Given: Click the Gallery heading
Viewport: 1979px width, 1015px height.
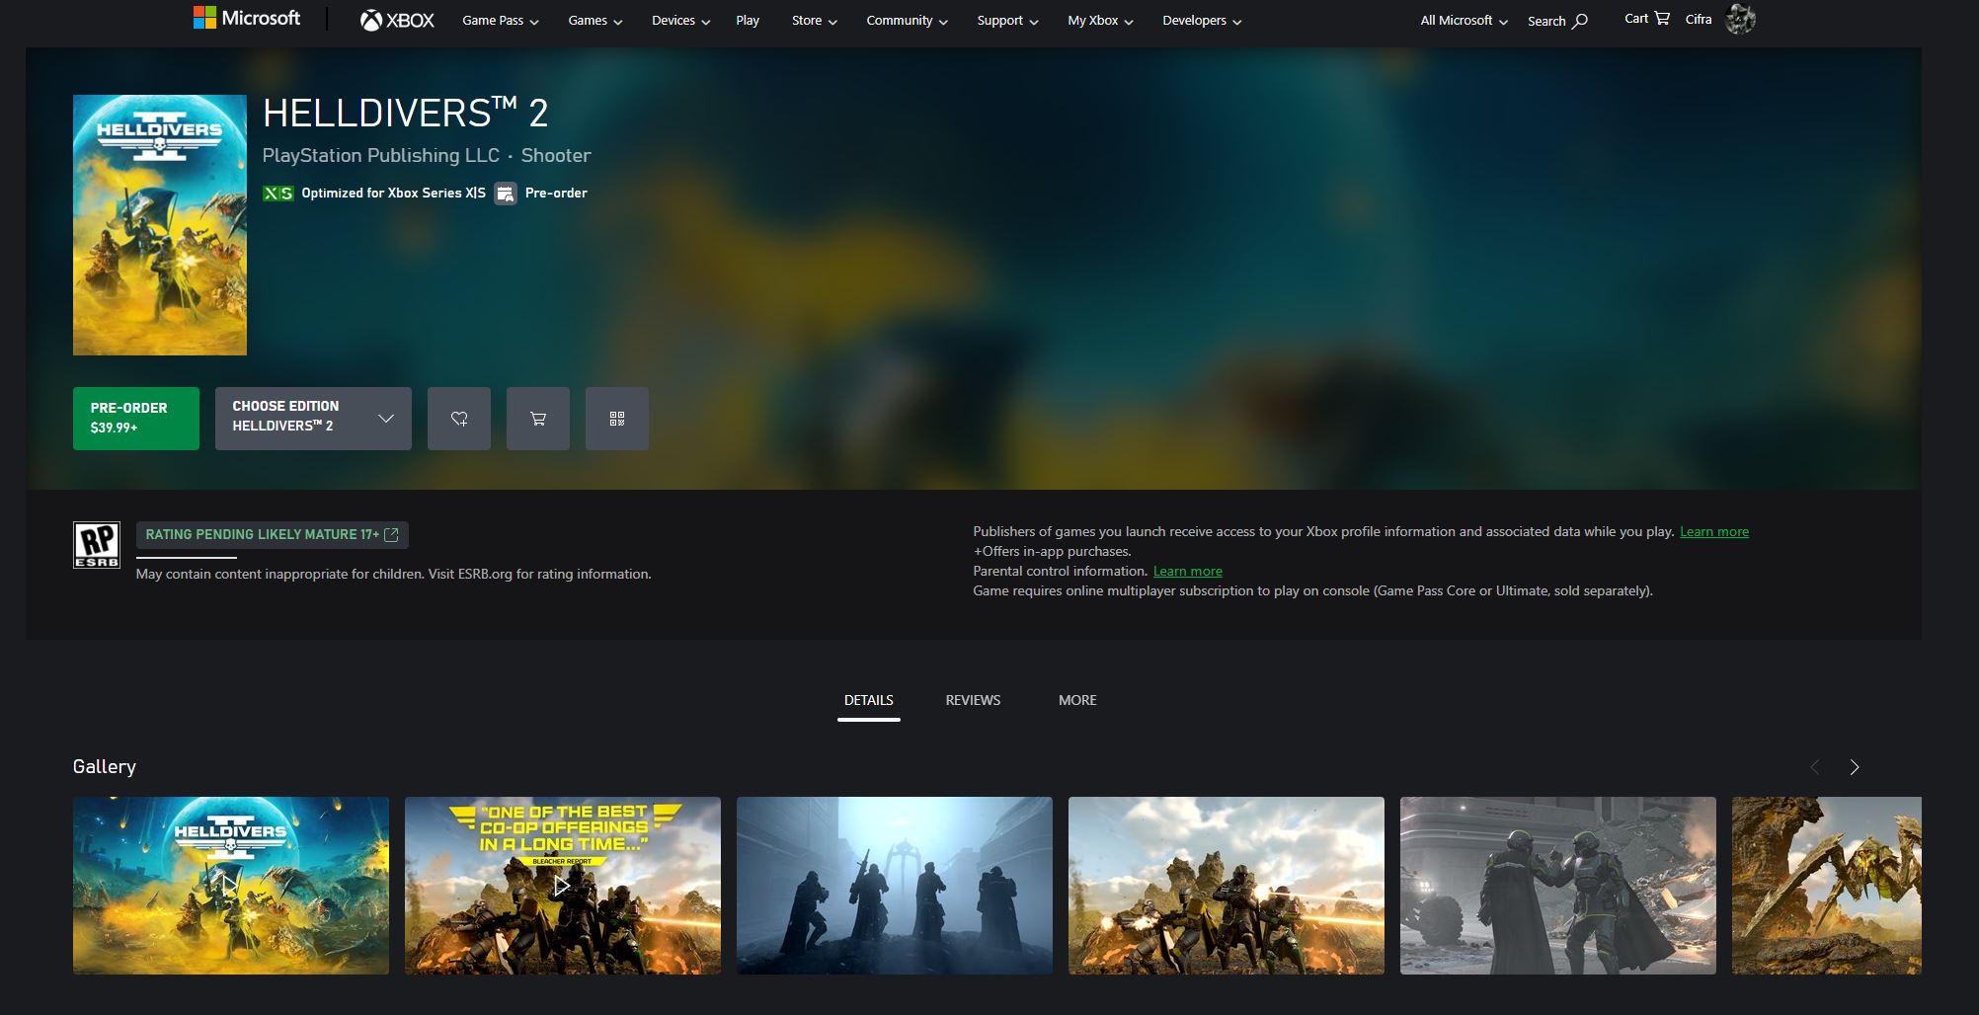Looking at the screenshot, I should click(105, 766).
